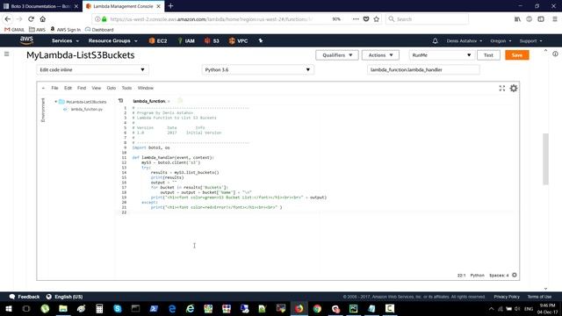
Task: Go to the browser home page
Action: tap(43, 19)
